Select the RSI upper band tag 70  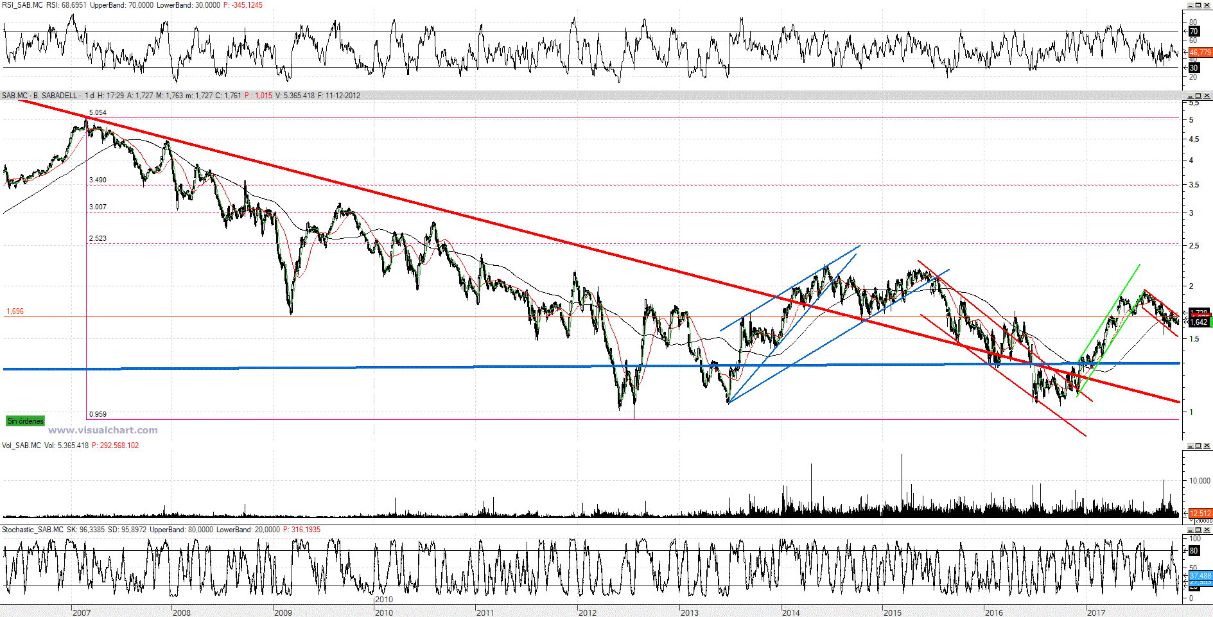click(1194, 31)
